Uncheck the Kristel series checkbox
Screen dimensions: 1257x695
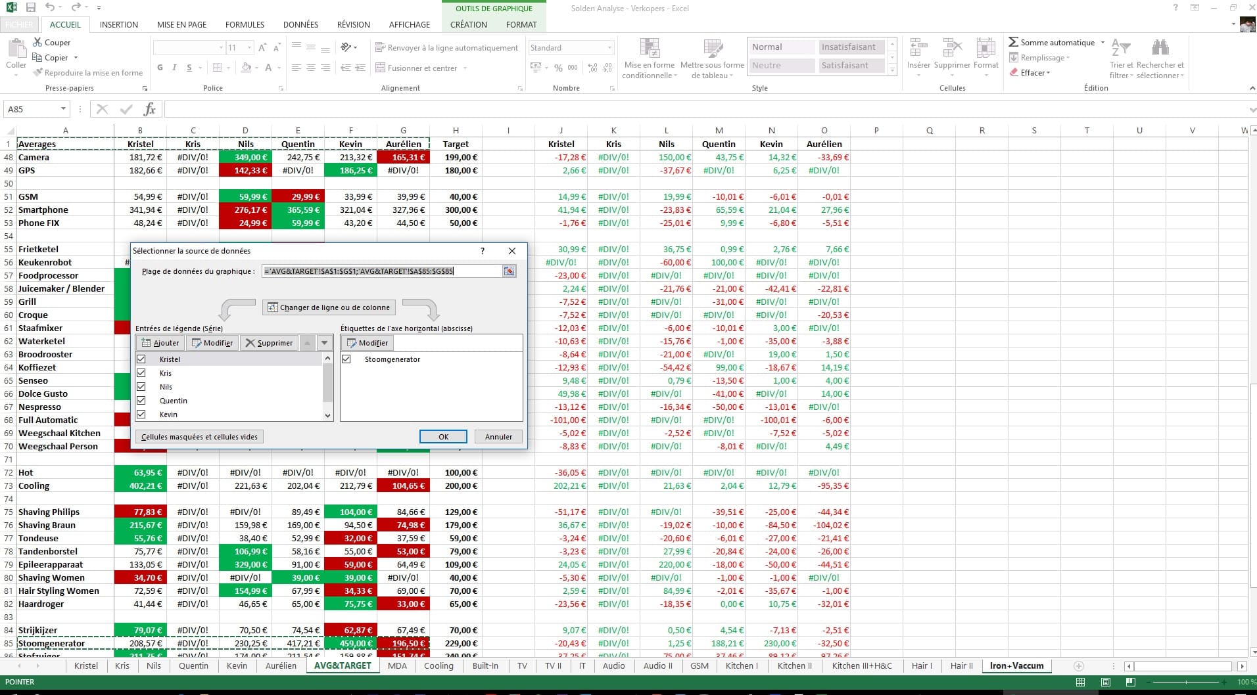[x=141, y=359]
